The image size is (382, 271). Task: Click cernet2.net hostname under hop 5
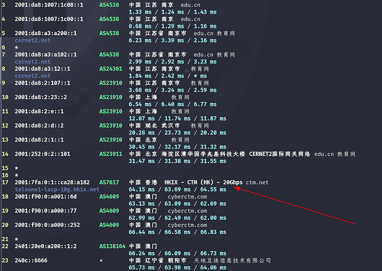coord(33,40)
